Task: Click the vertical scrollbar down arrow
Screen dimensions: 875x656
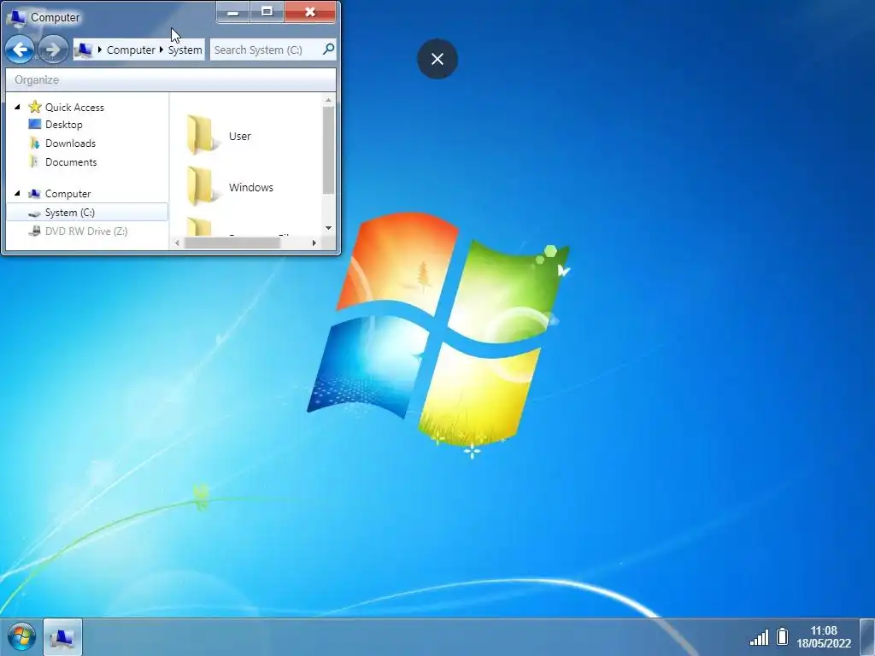Action: click(x=329, y=227)
